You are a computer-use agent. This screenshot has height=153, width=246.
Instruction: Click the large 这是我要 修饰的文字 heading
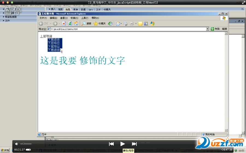[x=83, y=60]
